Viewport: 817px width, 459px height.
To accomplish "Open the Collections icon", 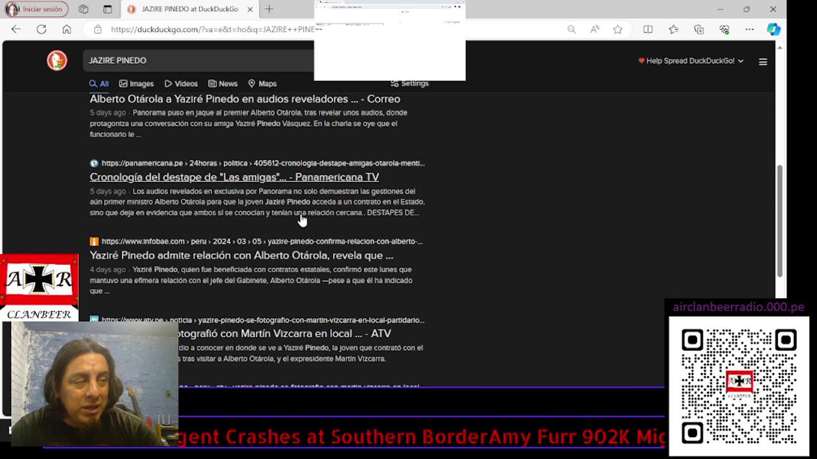I will [699, 29].
